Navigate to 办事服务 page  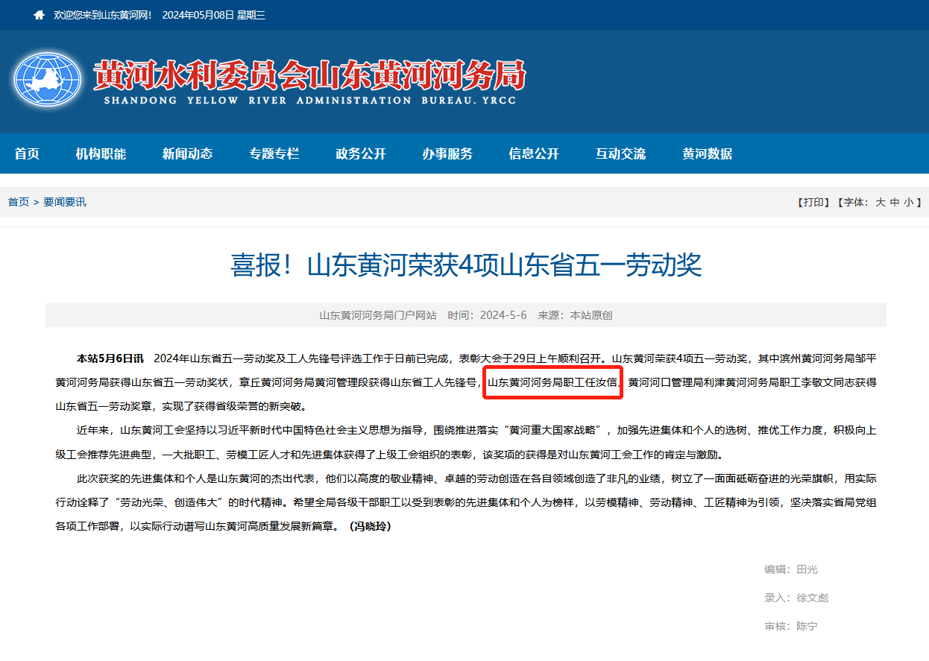pos(447,154)
